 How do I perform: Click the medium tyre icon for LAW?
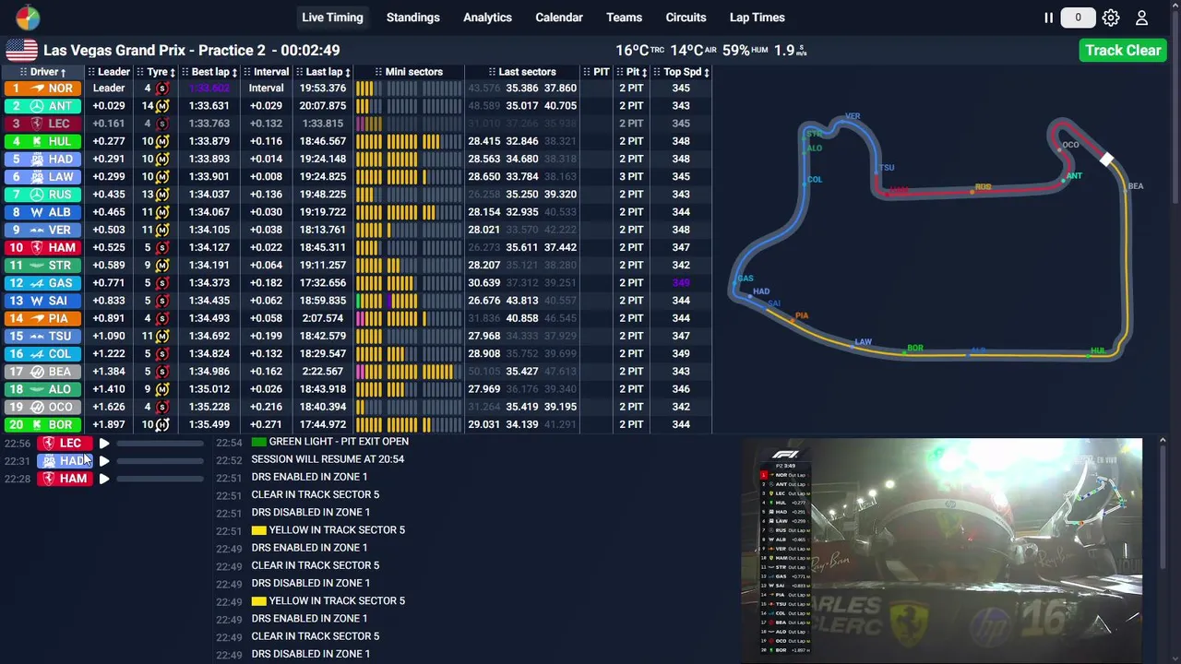point(161,176)
